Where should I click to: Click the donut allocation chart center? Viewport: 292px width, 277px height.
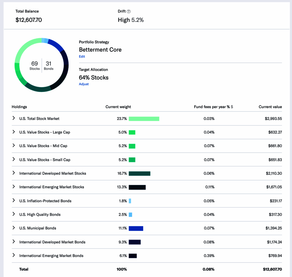tap(42, 65)
